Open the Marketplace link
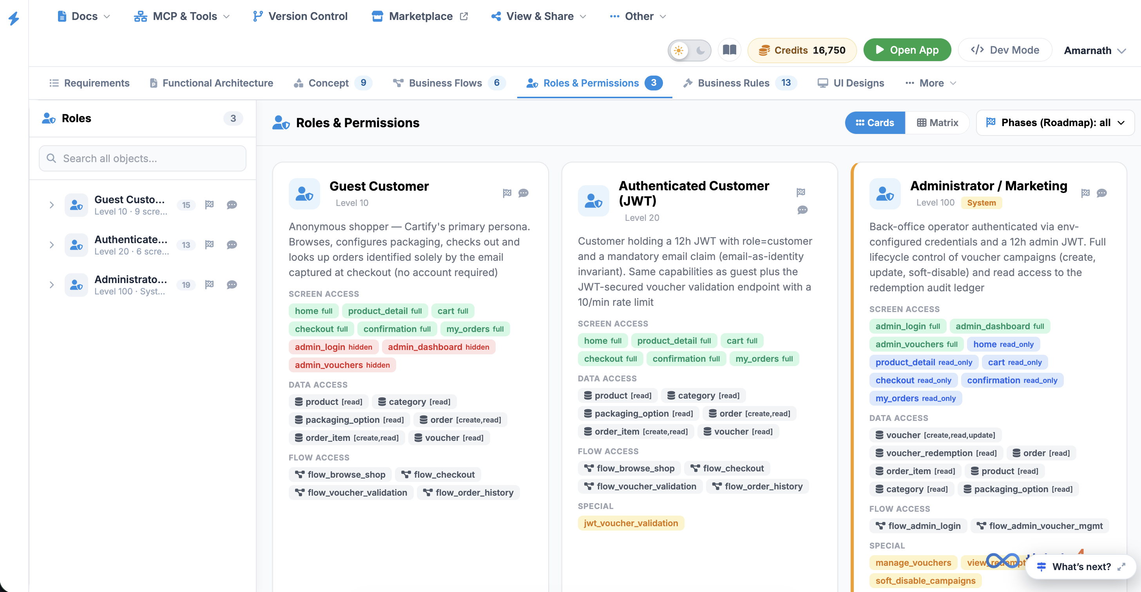The image size is (1141, 592). pyautogui.click(x=420, y=16)
